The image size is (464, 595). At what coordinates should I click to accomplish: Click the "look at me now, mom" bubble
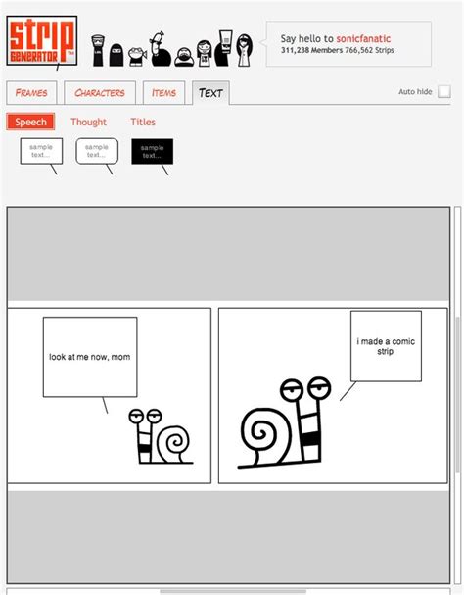click(x=90, y=357)
